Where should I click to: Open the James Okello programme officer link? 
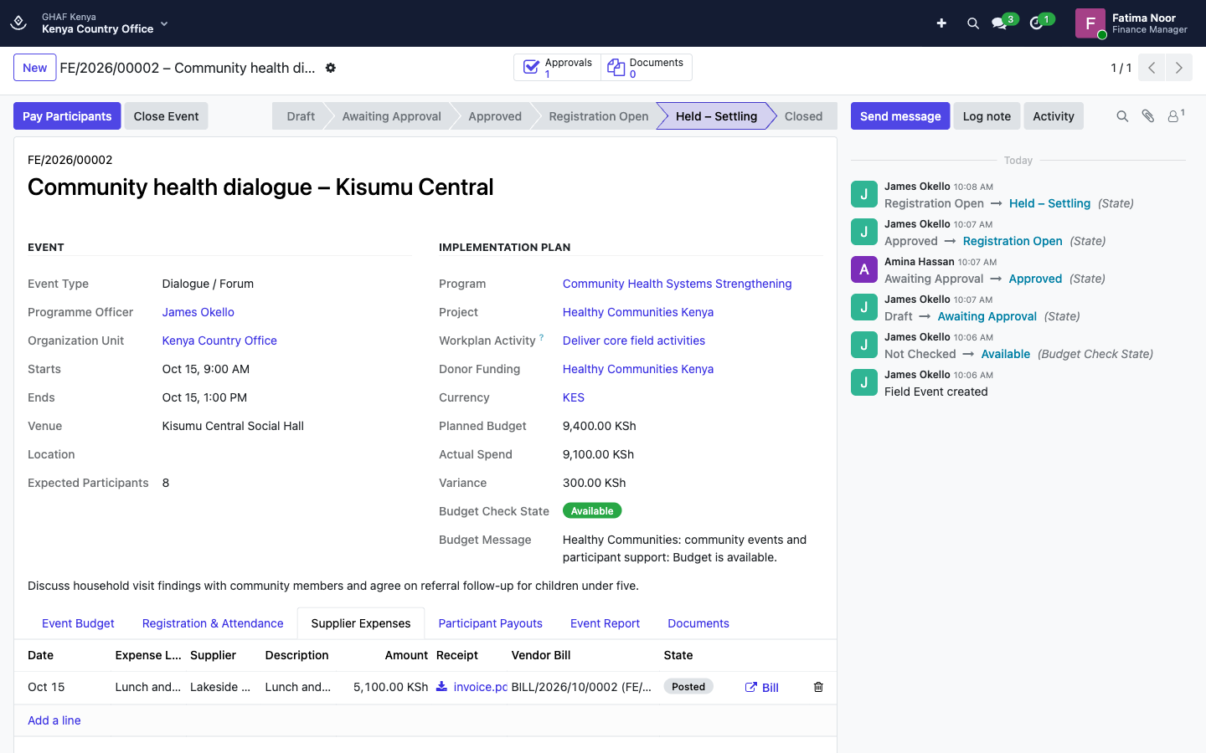tap(198, 312)
